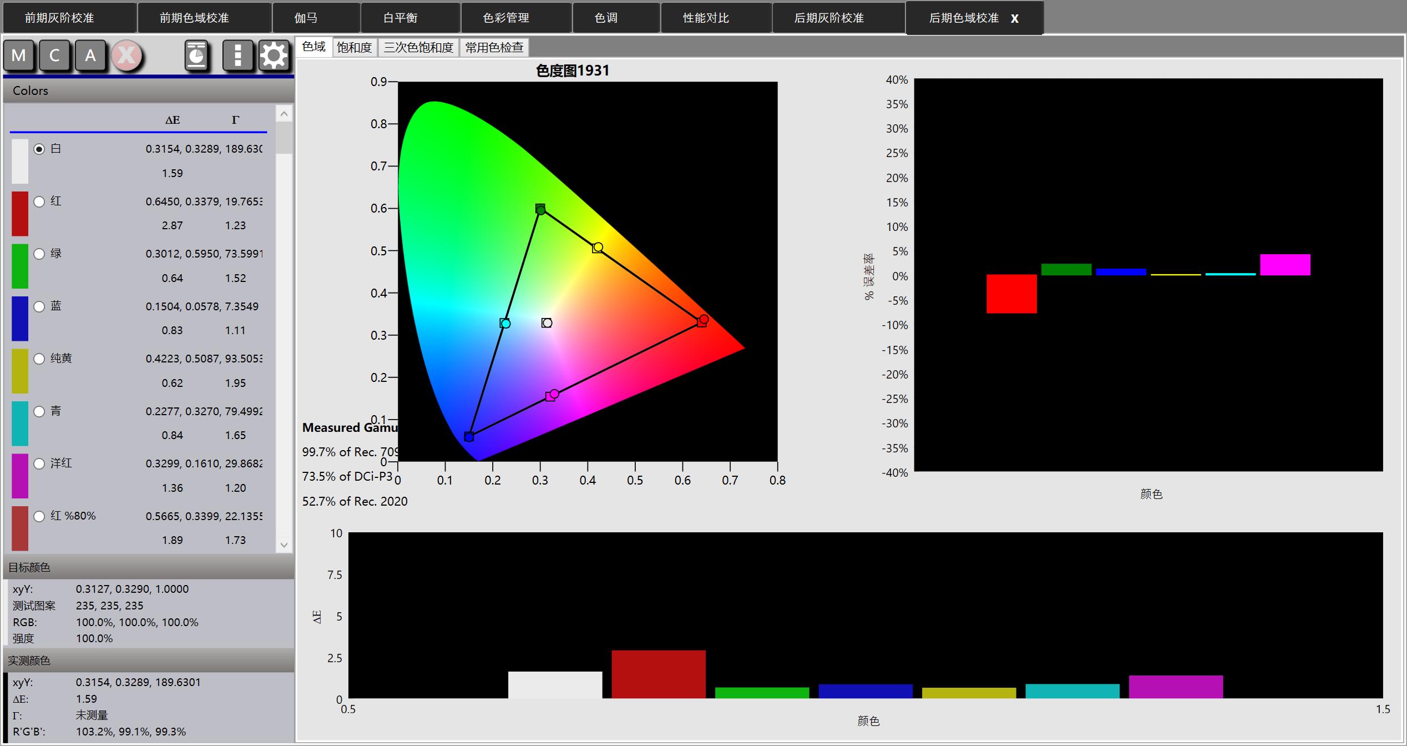Switch to the 饱和度 sub-tab
Screen dimensions: 1407x746
click(x=354, y=48)
